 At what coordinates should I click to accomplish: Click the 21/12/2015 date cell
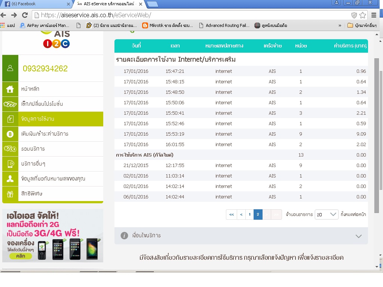[136, 166]
